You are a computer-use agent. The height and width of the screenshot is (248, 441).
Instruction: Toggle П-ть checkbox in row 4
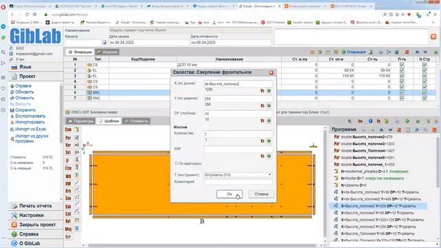coord(402,81)
